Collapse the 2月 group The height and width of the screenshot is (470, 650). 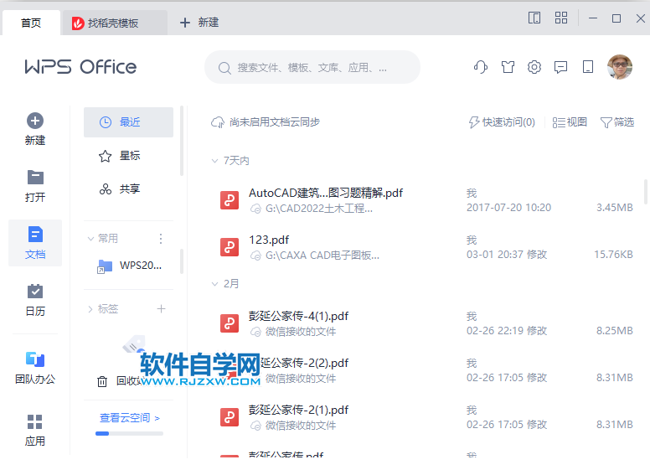pos(214,284)
